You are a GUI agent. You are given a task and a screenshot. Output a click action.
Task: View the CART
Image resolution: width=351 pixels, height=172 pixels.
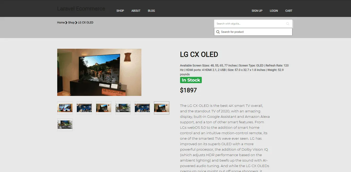pos(289,11)
